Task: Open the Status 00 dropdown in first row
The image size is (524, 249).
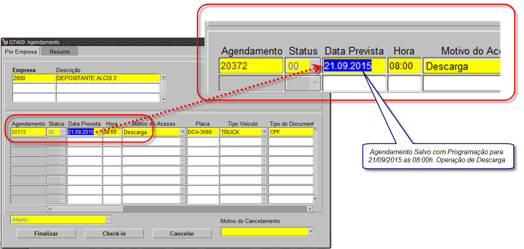Action: (x=63, y=132)
